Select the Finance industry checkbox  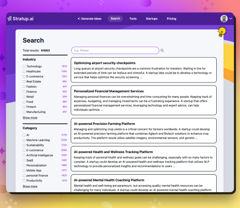(24, 92)
